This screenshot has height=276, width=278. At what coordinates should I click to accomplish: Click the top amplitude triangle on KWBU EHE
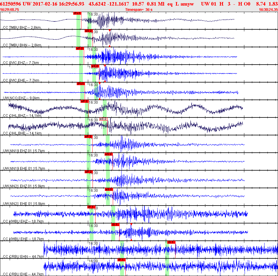coord(131,224)
